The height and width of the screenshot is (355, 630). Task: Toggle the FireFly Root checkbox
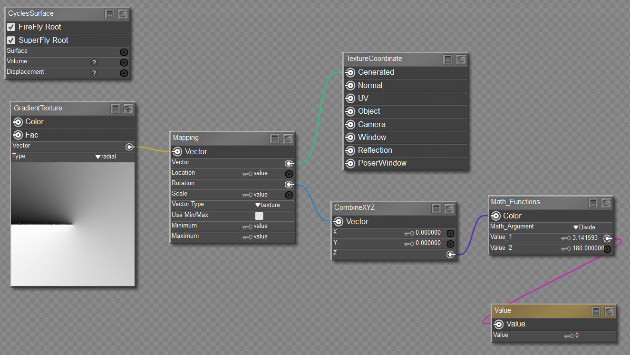coord(11,27)
